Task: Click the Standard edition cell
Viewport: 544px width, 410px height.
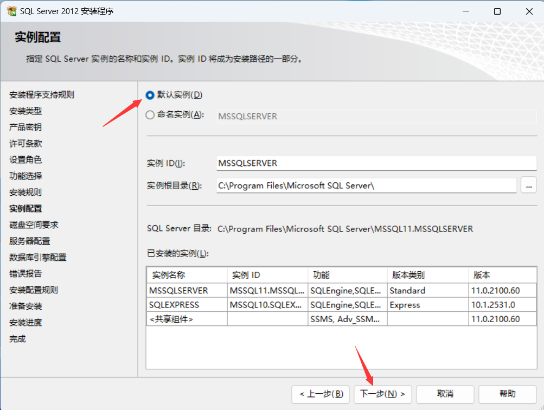Action: tap(428, 290)
